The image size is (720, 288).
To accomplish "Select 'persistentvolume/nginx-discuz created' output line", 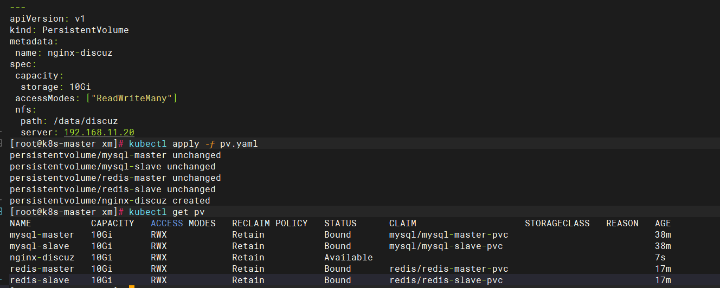I will [110, 200].
